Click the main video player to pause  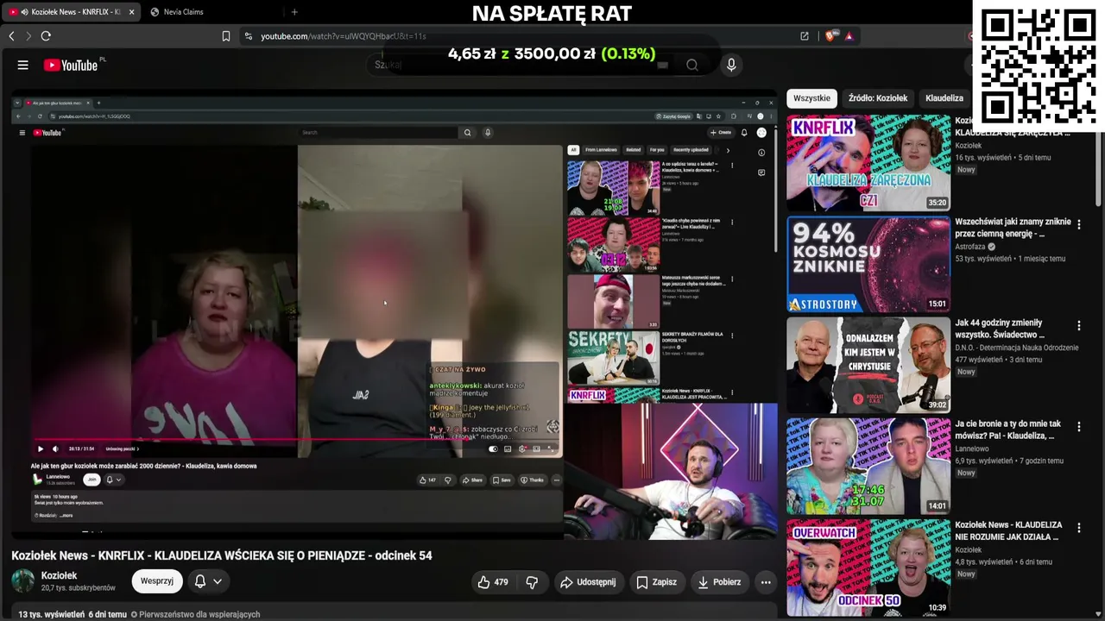(x=395, y=316)
